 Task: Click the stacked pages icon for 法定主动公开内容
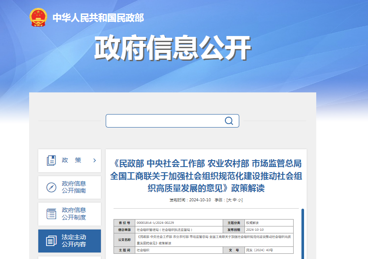[51, 241]
